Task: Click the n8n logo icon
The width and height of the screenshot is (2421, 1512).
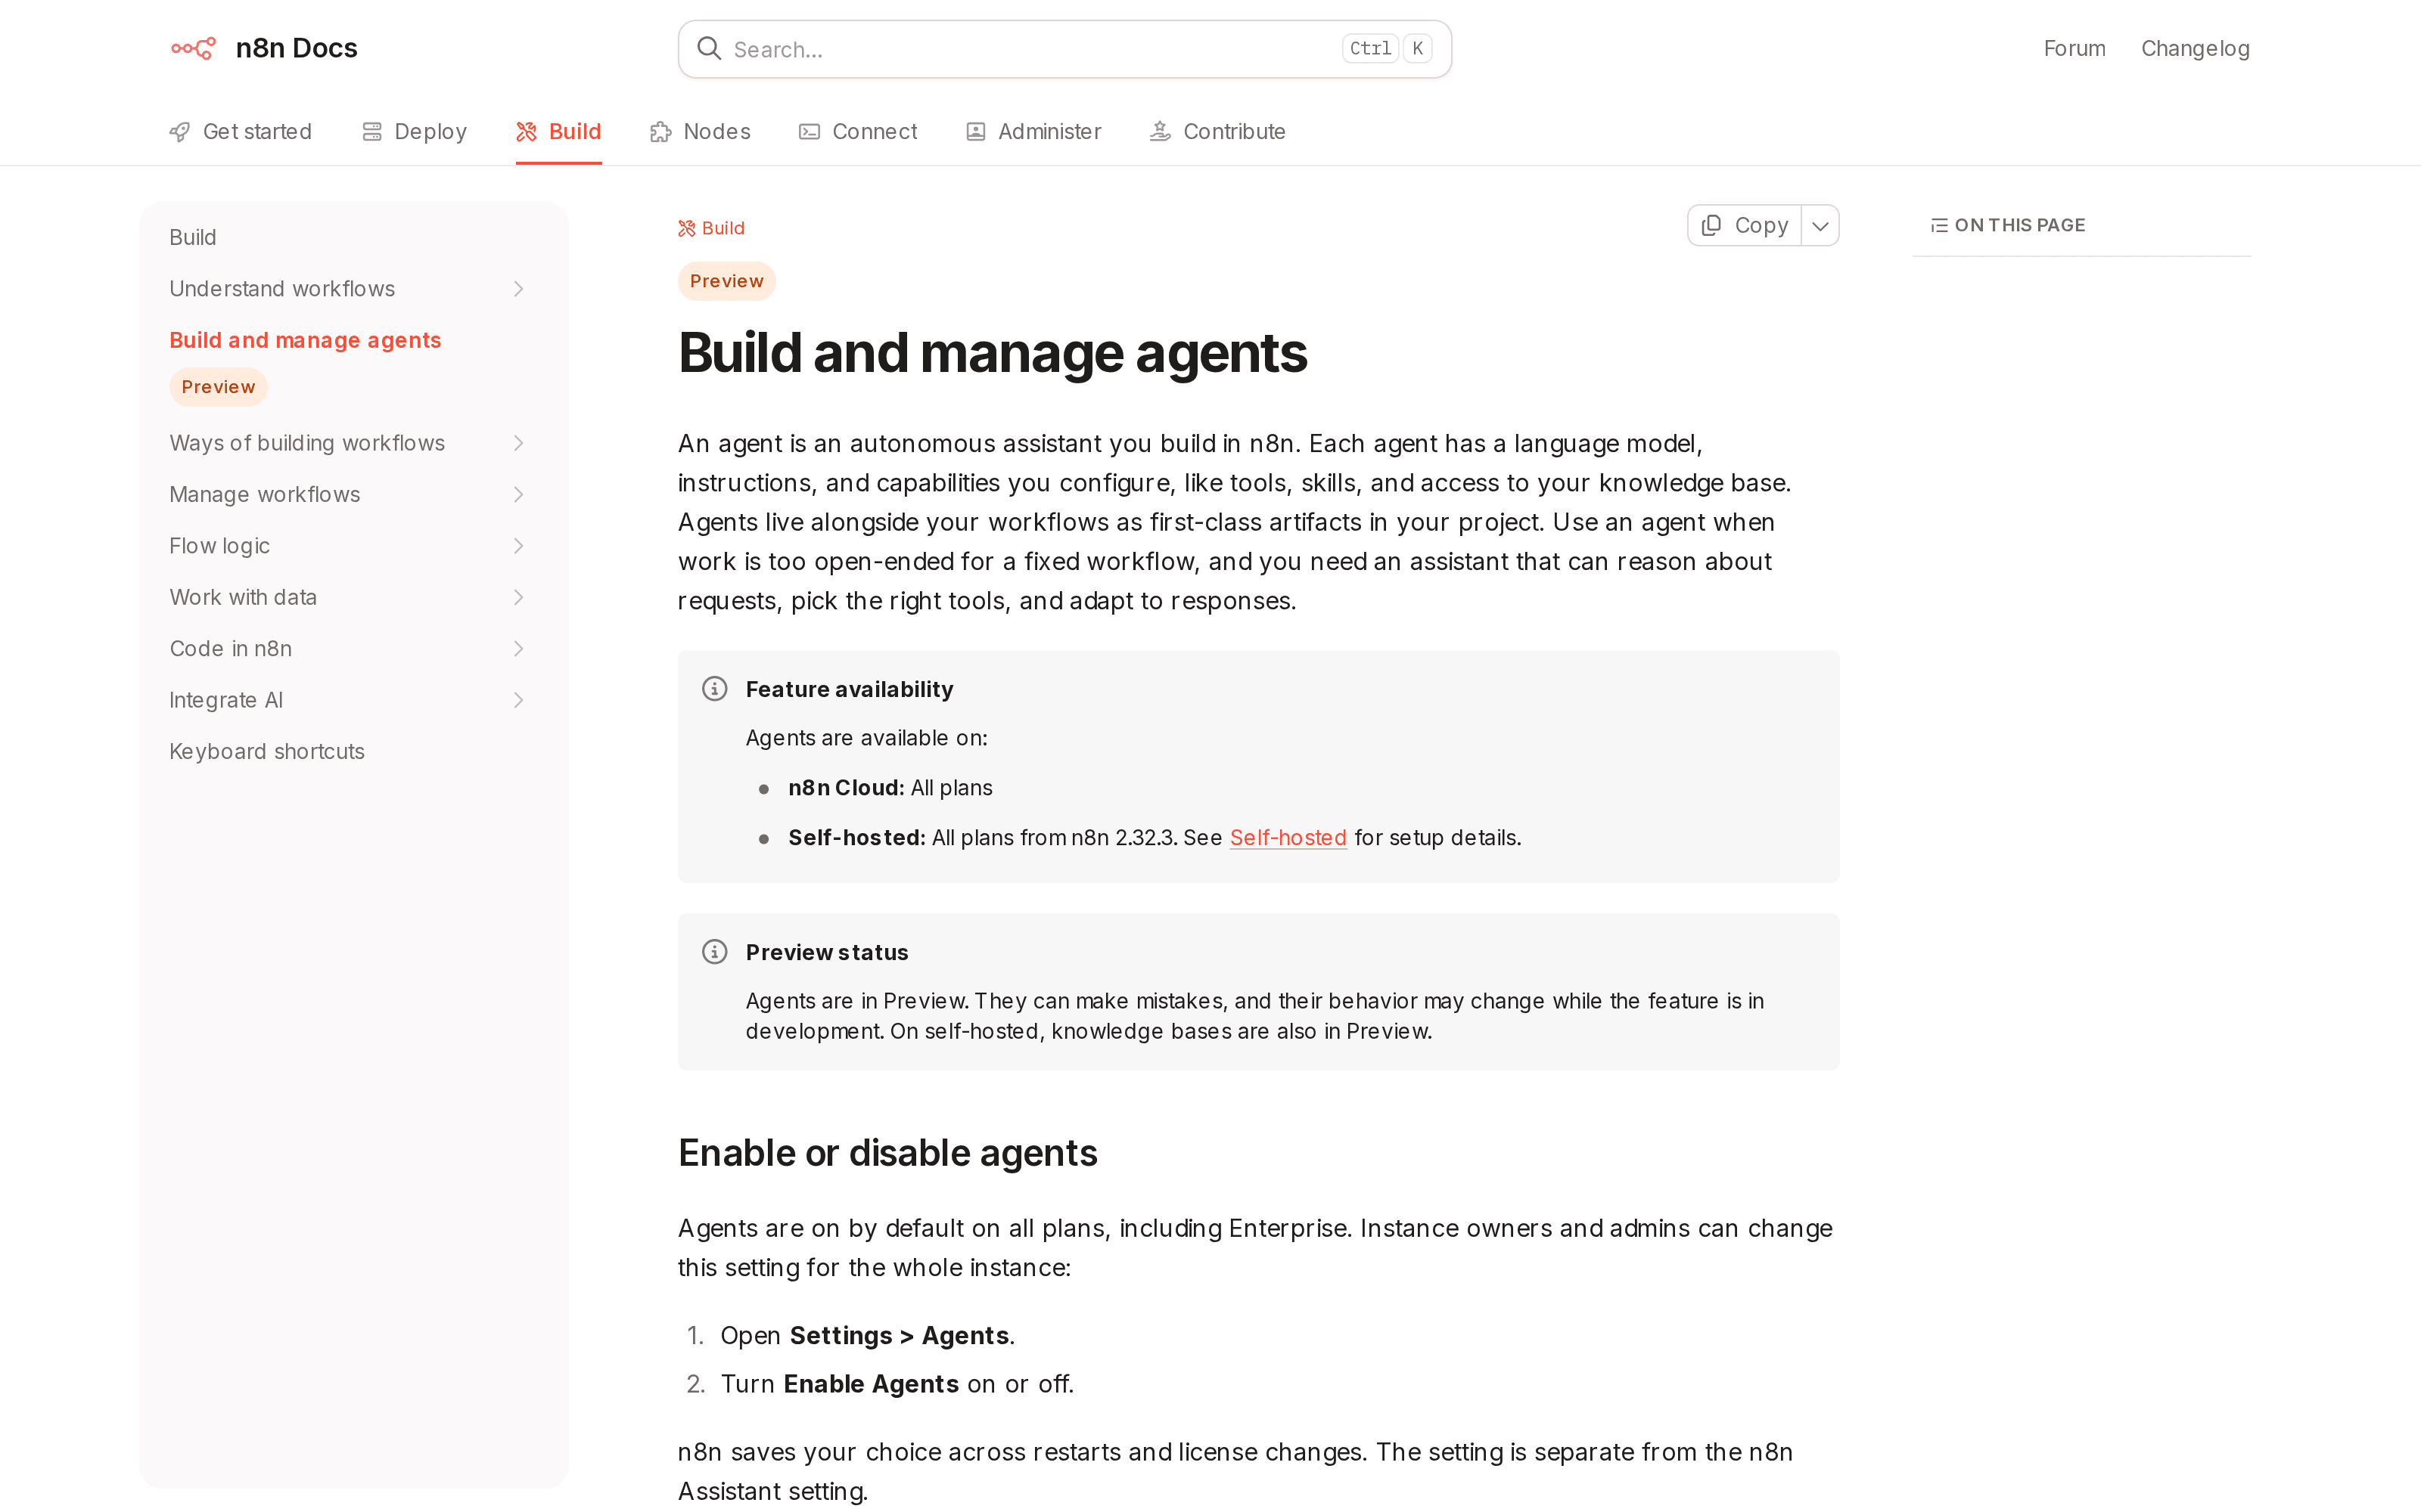Action: (x=193, y=48)
